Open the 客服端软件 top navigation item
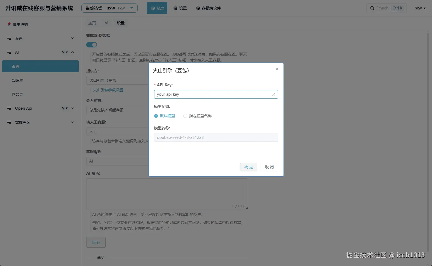432x266 pixels. point(208,8)
